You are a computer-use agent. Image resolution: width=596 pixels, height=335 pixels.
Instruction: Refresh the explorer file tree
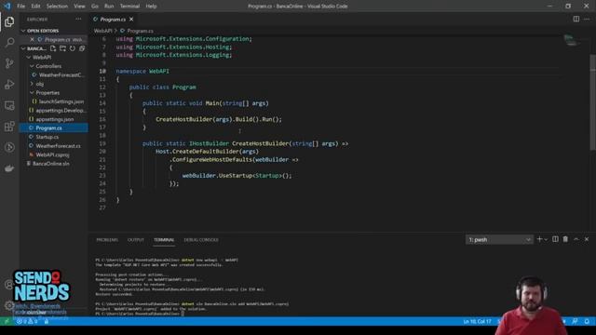tap(73, 48)
